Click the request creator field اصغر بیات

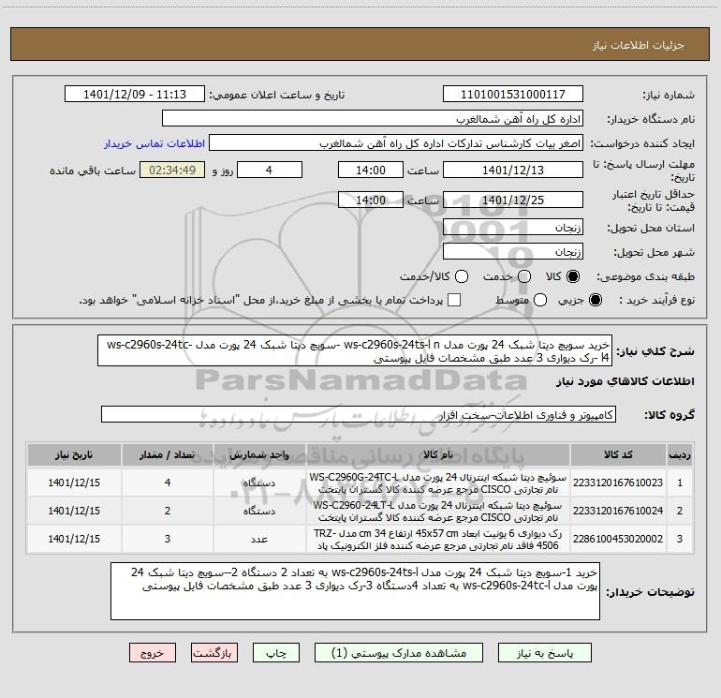click(396, 143)
